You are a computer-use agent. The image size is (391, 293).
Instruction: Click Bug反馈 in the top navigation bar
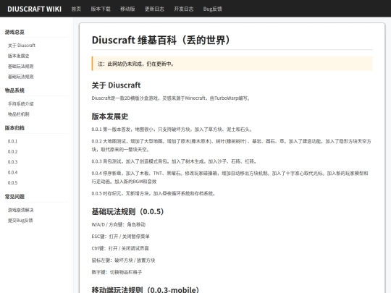(x=212, y=9)
